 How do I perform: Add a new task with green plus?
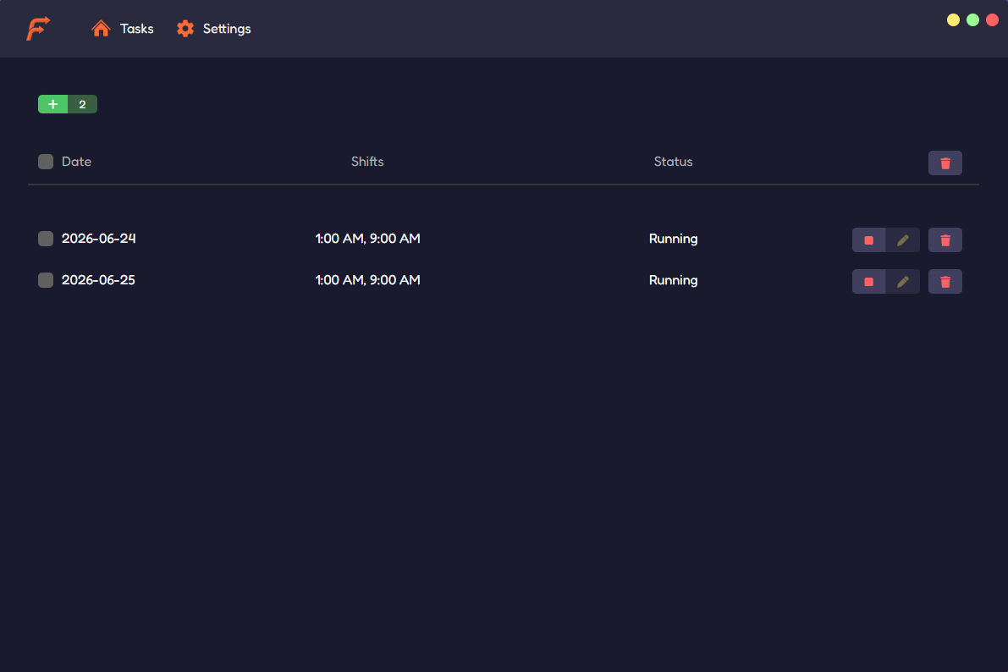click(x=52, y=104)
